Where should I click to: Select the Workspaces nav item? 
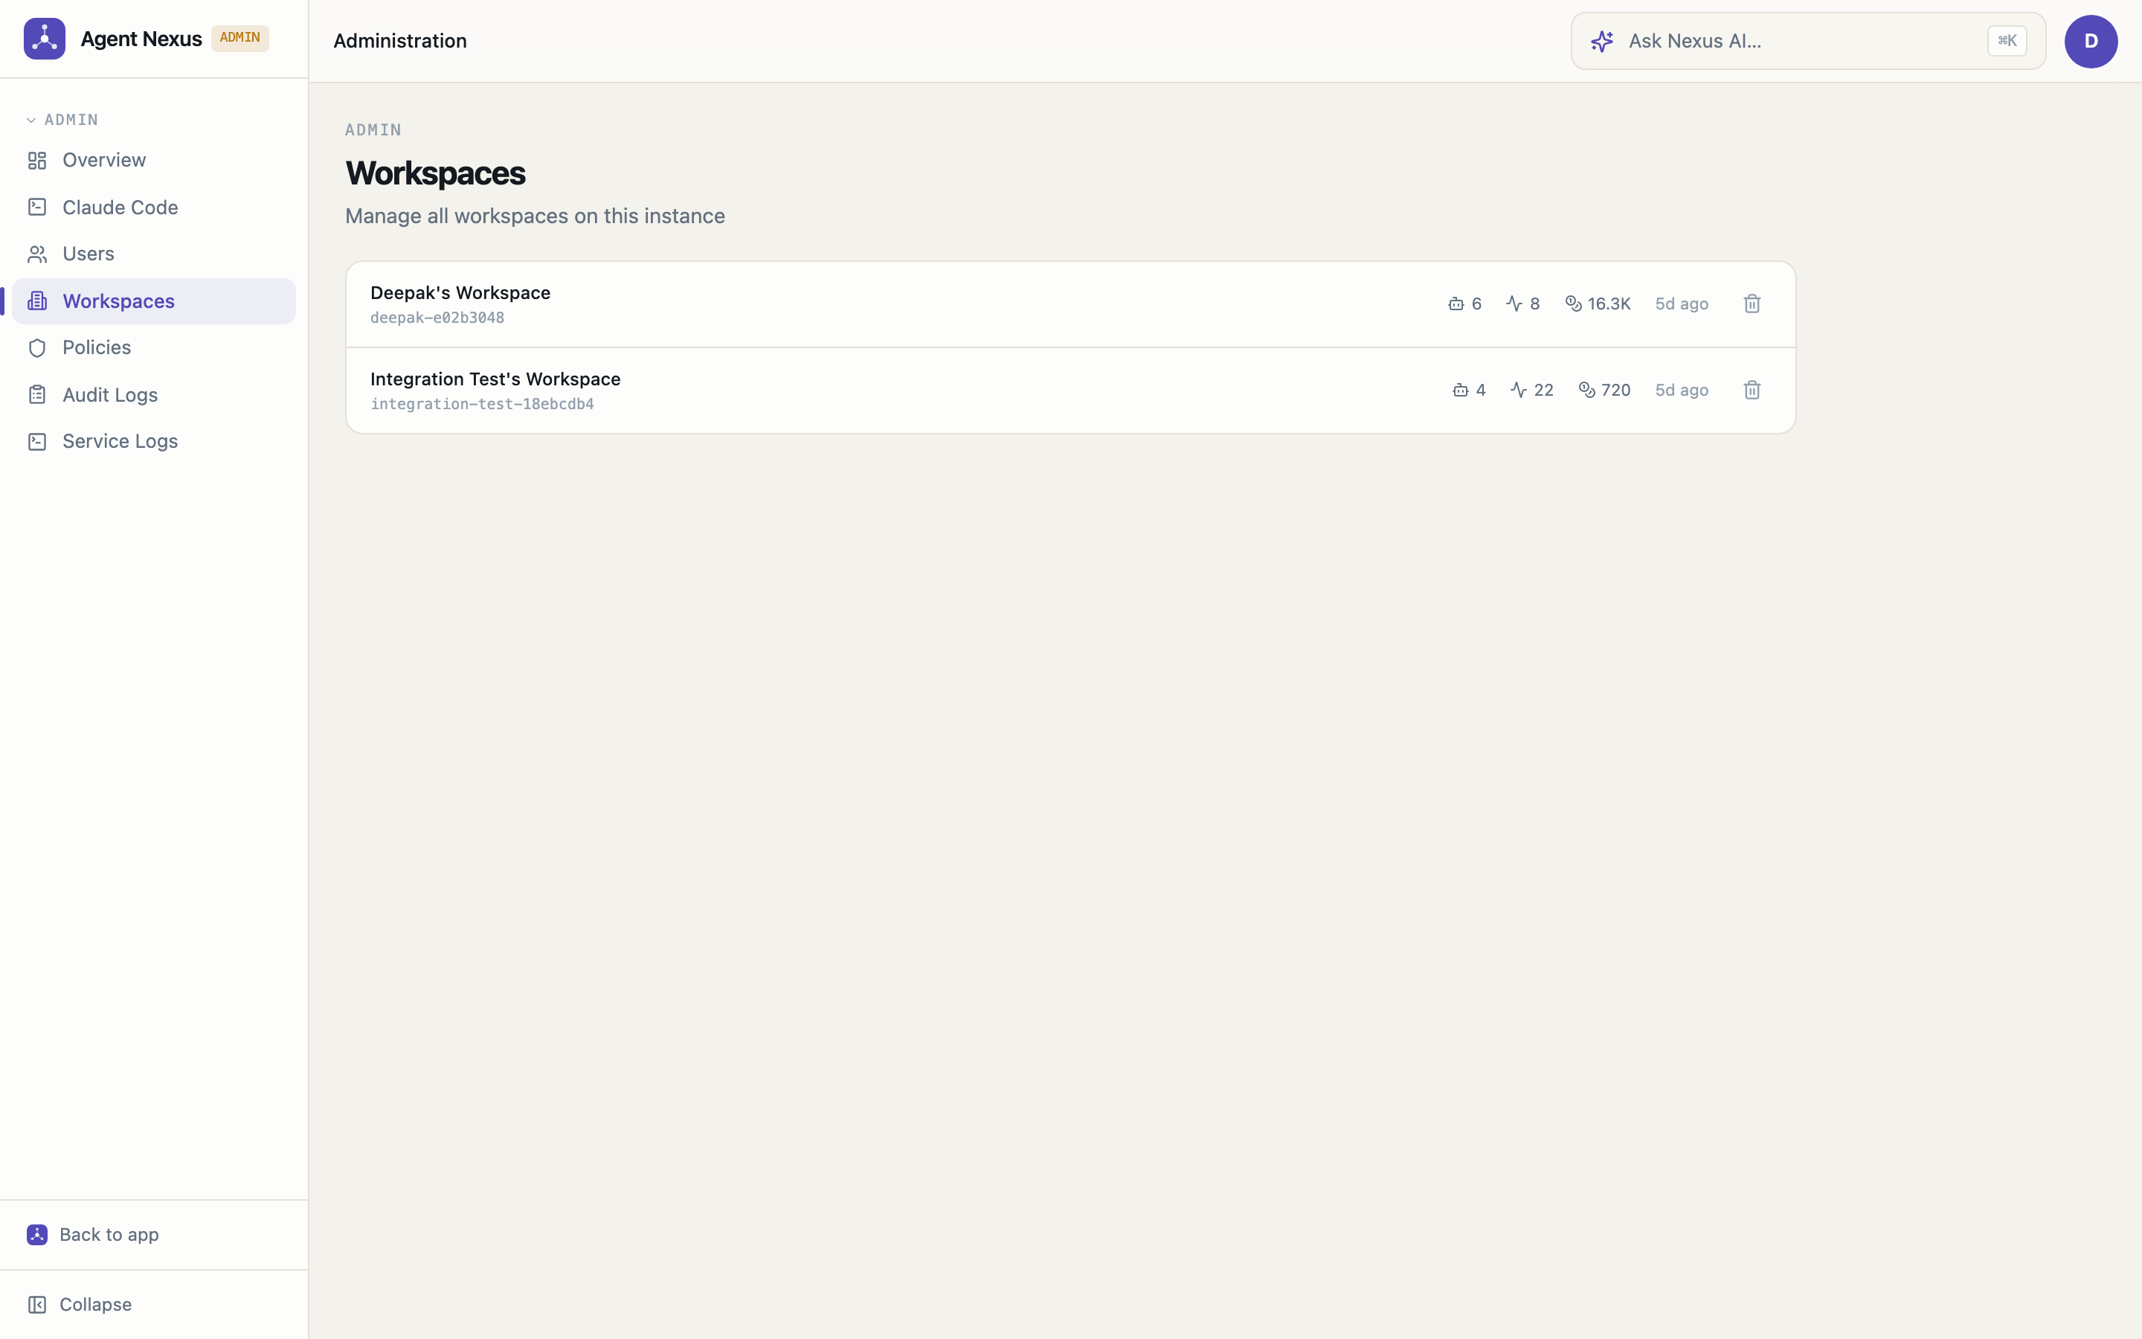coord(154,301)
